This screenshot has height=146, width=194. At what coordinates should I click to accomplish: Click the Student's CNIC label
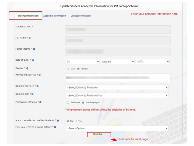click(x=23, y=27)
